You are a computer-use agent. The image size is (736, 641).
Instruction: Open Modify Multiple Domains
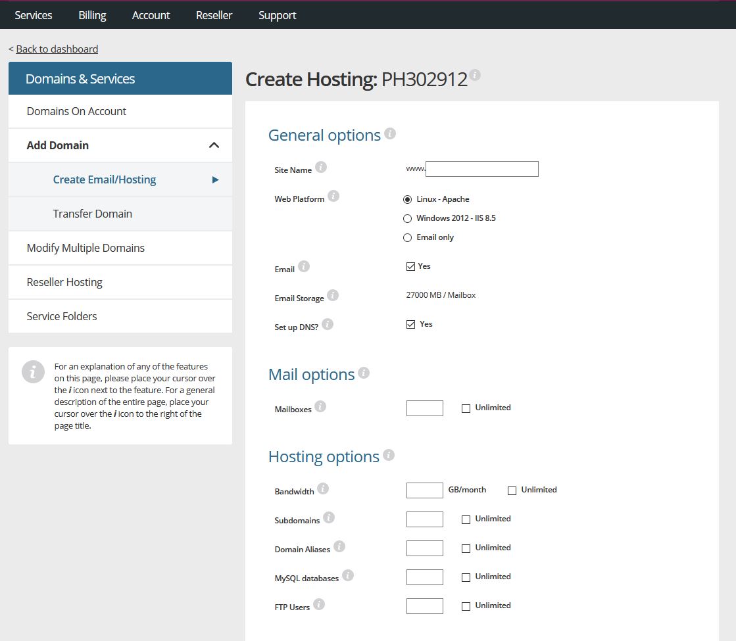coord(85,248)
